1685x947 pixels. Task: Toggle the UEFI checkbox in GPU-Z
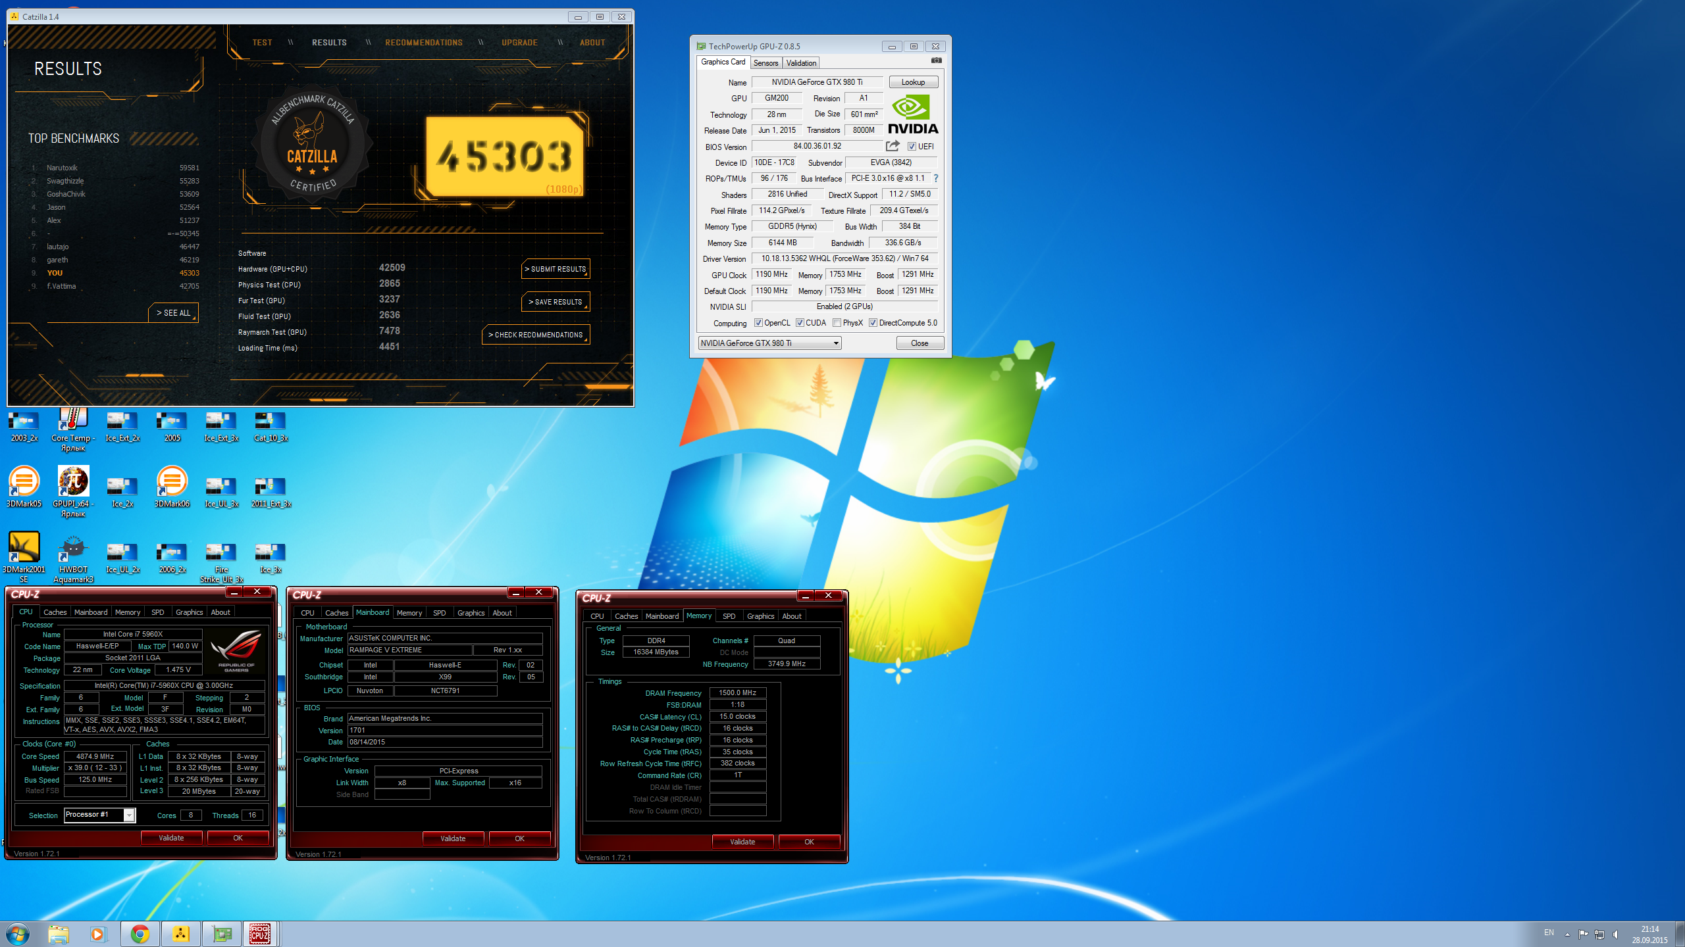click(x=912, y=147)
